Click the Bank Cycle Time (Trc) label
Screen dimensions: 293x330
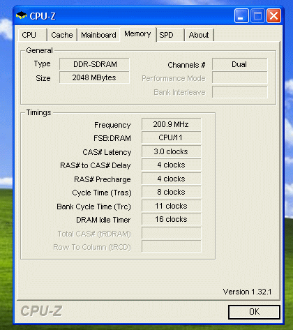tap(94, 207)
